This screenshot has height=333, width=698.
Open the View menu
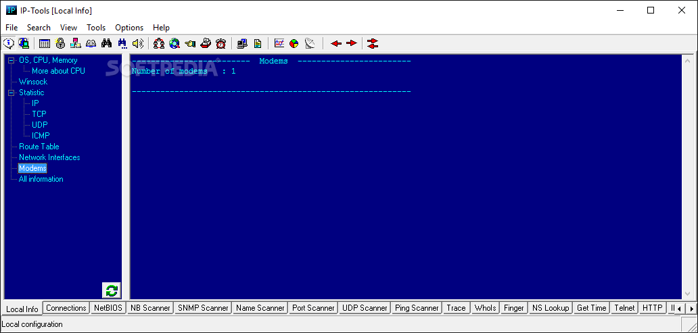point(68,28)
